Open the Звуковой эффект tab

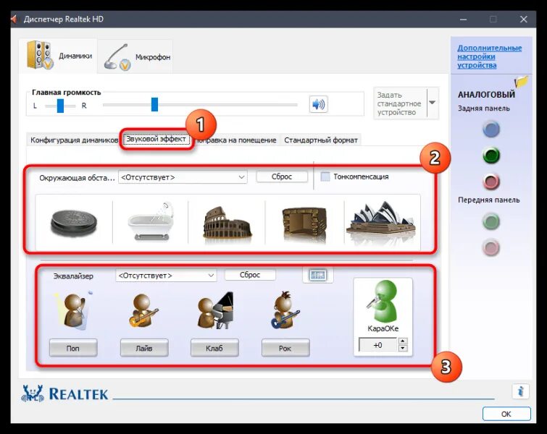point(156,139)
